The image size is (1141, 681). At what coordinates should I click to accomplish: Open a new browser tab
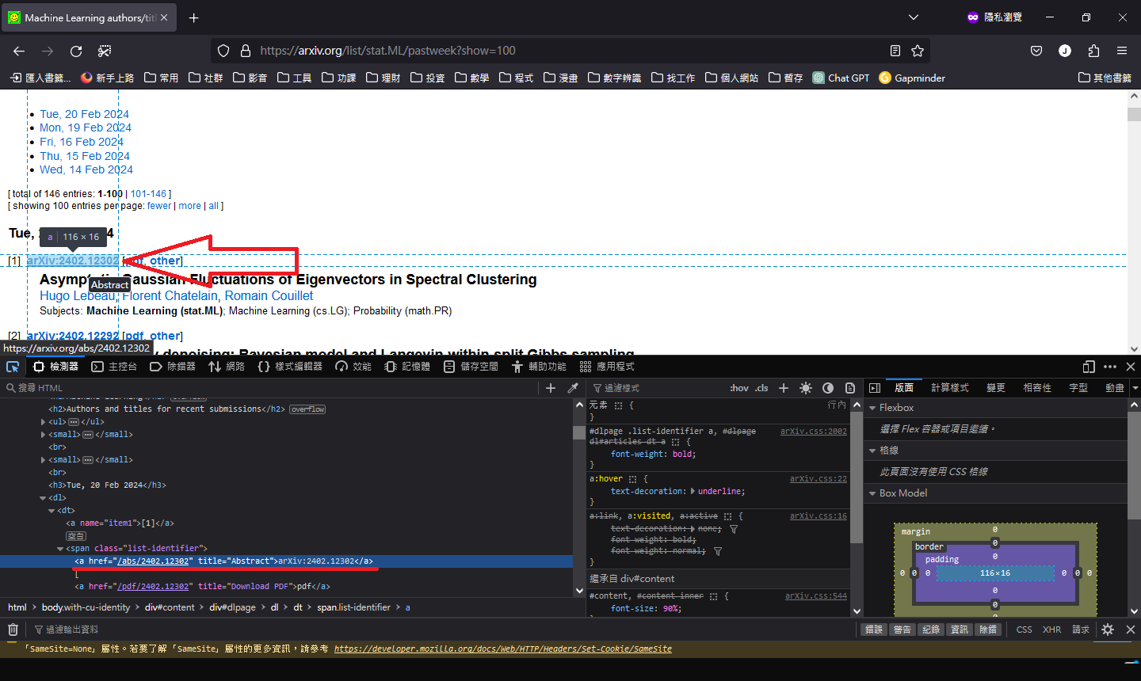tap(194, 17)
